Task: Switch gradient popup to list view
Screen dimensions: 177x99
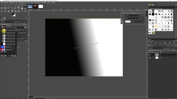Action: click(x=9, y=56)
